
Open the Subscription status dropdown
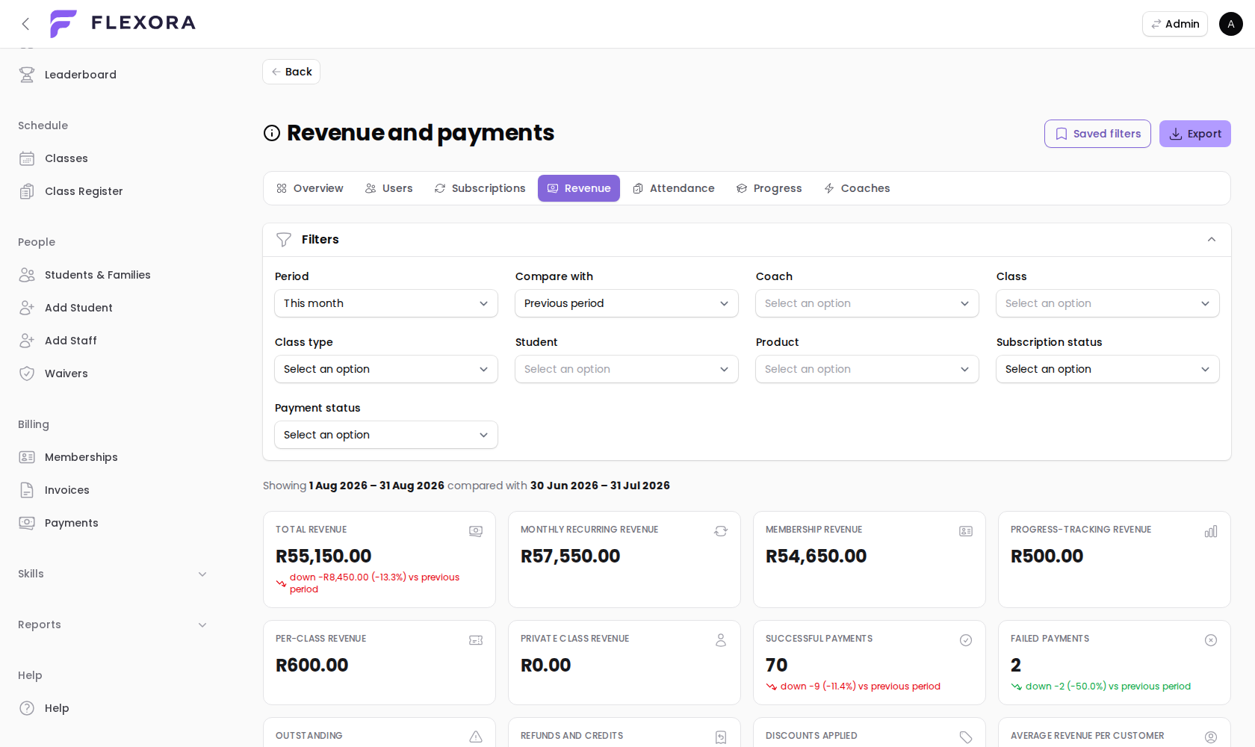(1108, 369)
